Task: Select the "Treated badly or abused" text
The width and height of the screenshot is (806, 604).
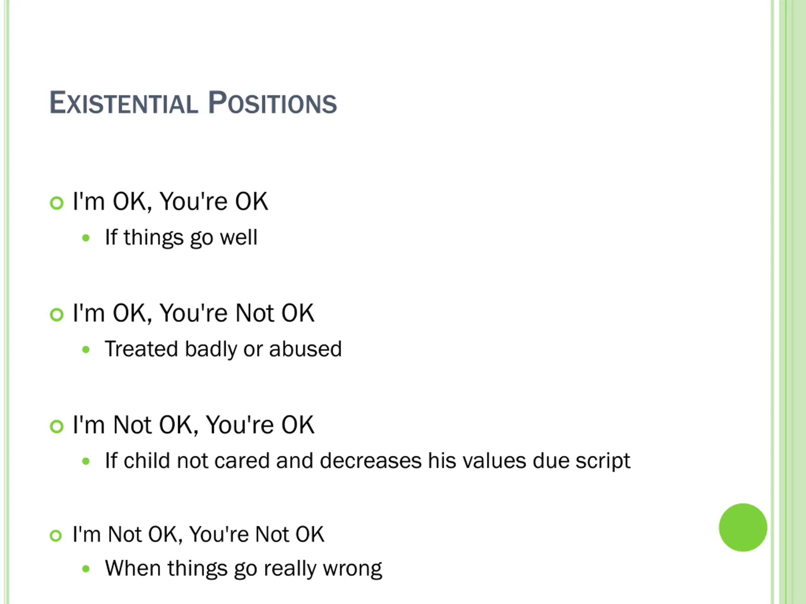Action: (223, 349)
